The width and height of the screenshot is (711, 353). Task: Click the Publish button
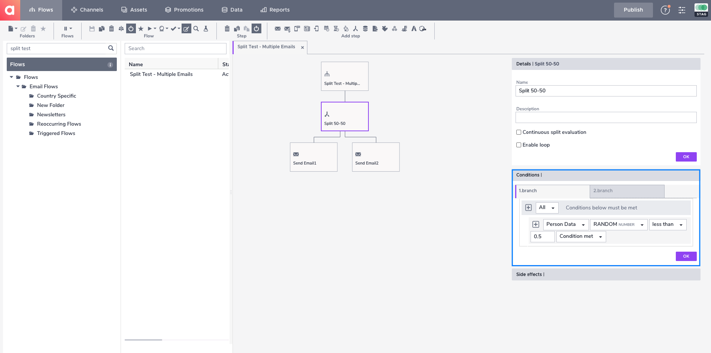click(x=633, y=10)
